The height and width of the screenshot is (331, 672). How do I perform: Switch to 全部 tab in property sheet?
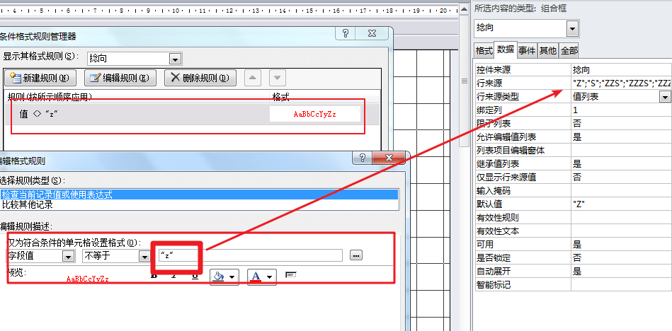click(x=569, y=50)
